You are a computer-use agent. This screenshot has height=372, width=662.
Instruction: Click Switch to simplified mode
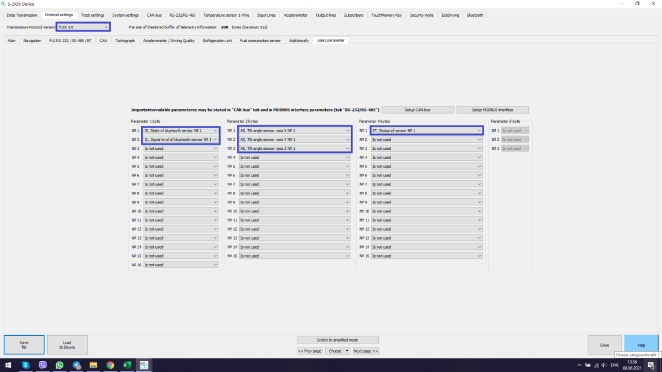pos(337,340)
